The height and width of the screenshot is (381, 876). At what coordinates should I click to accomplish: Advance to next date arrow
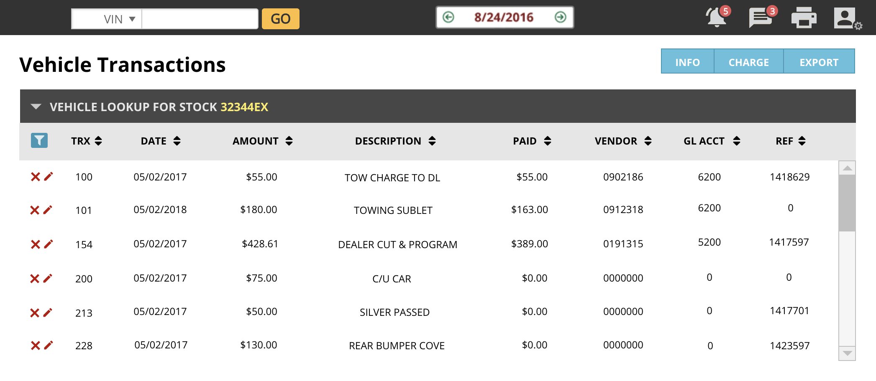tap(560, 17)
